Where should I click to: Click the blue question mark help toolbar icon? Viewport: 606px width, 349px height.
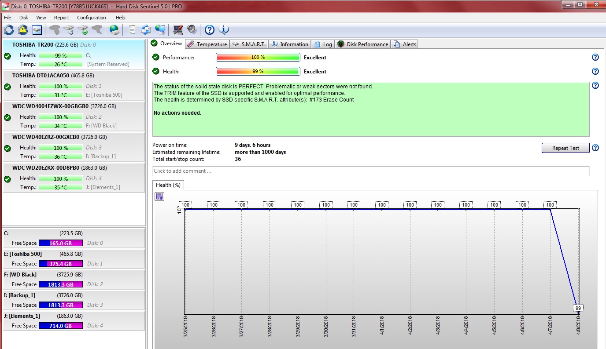coord(210,30)
